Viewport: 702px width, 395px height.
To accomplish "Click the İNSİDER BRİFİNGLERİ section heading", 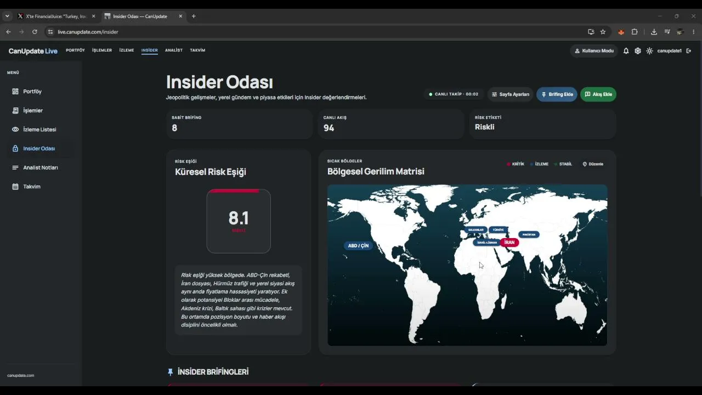I will coord(213,372).
